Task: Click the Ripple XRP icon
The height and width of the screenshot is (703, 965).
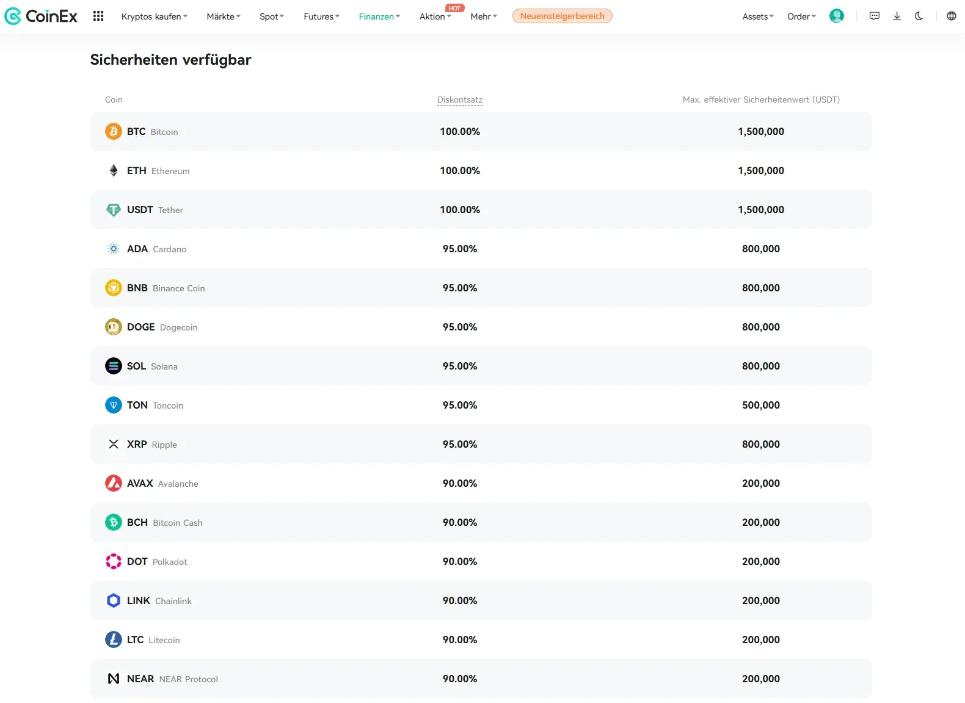Action: (x=114, y=444)
